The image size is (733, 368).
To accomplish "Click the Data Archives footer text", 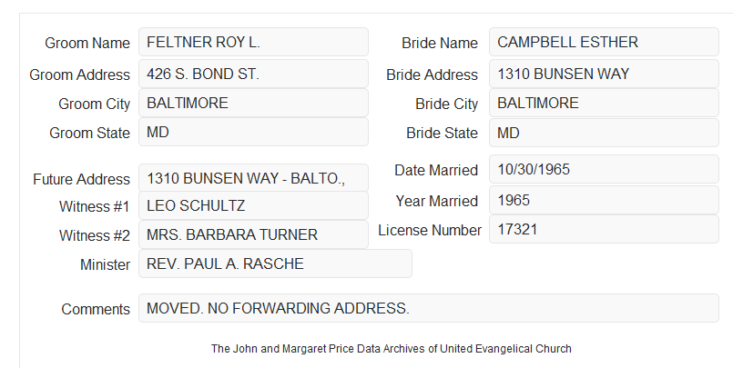I will (x=392, y=349).
